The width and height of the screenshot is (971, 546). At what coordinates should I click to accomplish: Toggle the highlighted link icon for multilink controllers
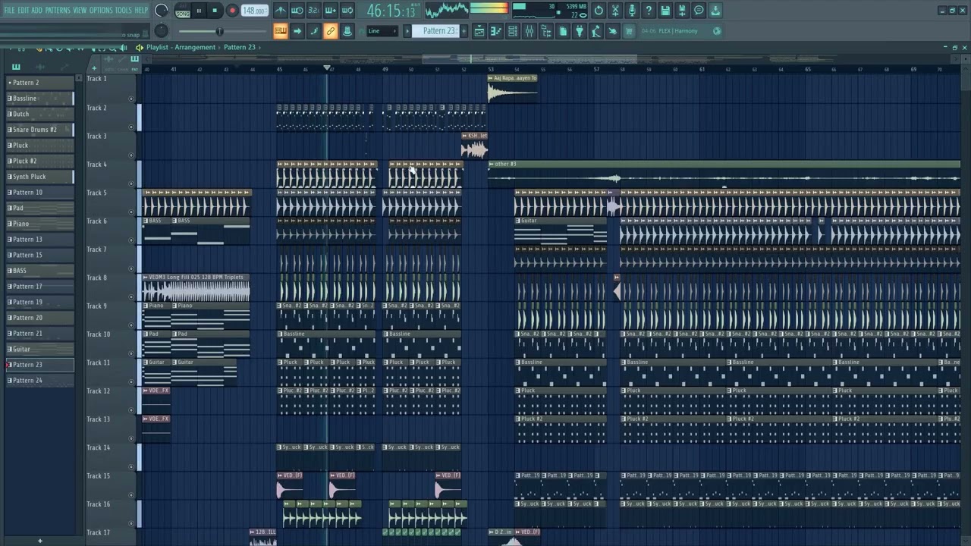331,31
